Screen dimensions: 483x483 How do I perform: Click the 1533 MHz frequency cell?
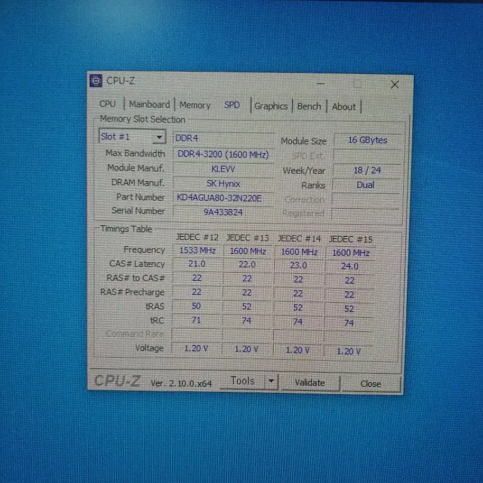(x=198, y=250)
